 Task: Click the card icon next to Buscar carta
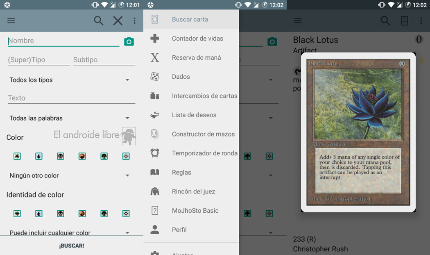[x=155, y=19]
